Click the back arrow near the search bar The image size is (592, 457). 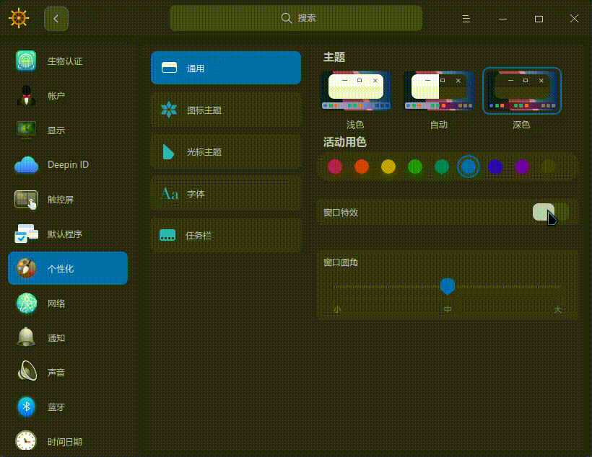(56, 19)
